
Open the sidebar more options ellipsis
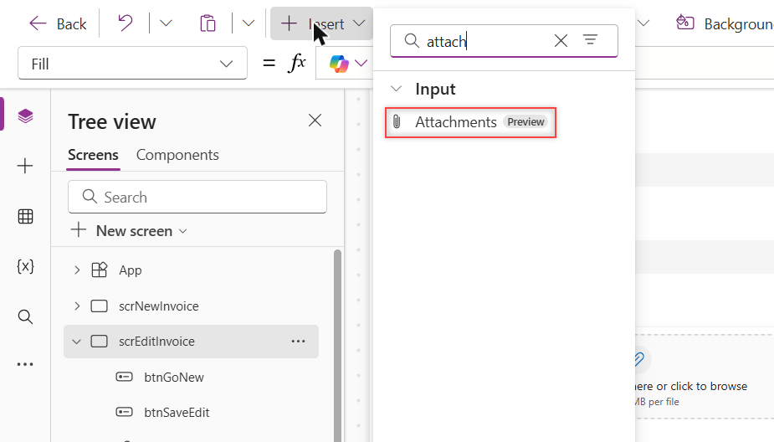25,364
